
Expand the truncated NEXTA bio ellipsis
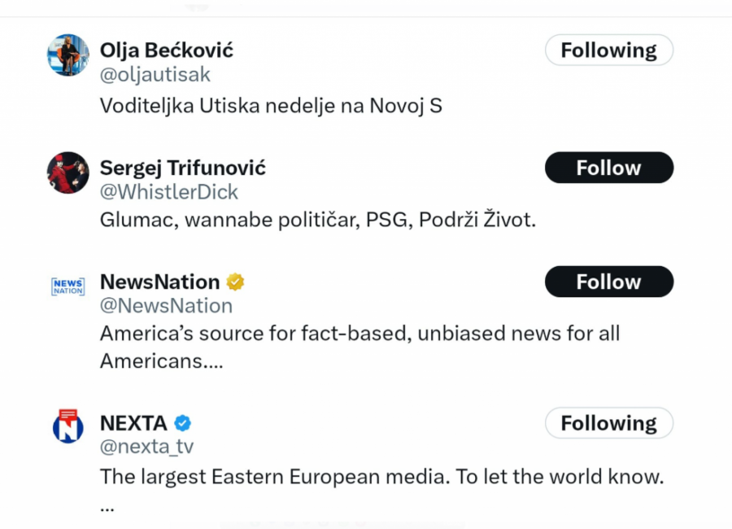[107, 506]
